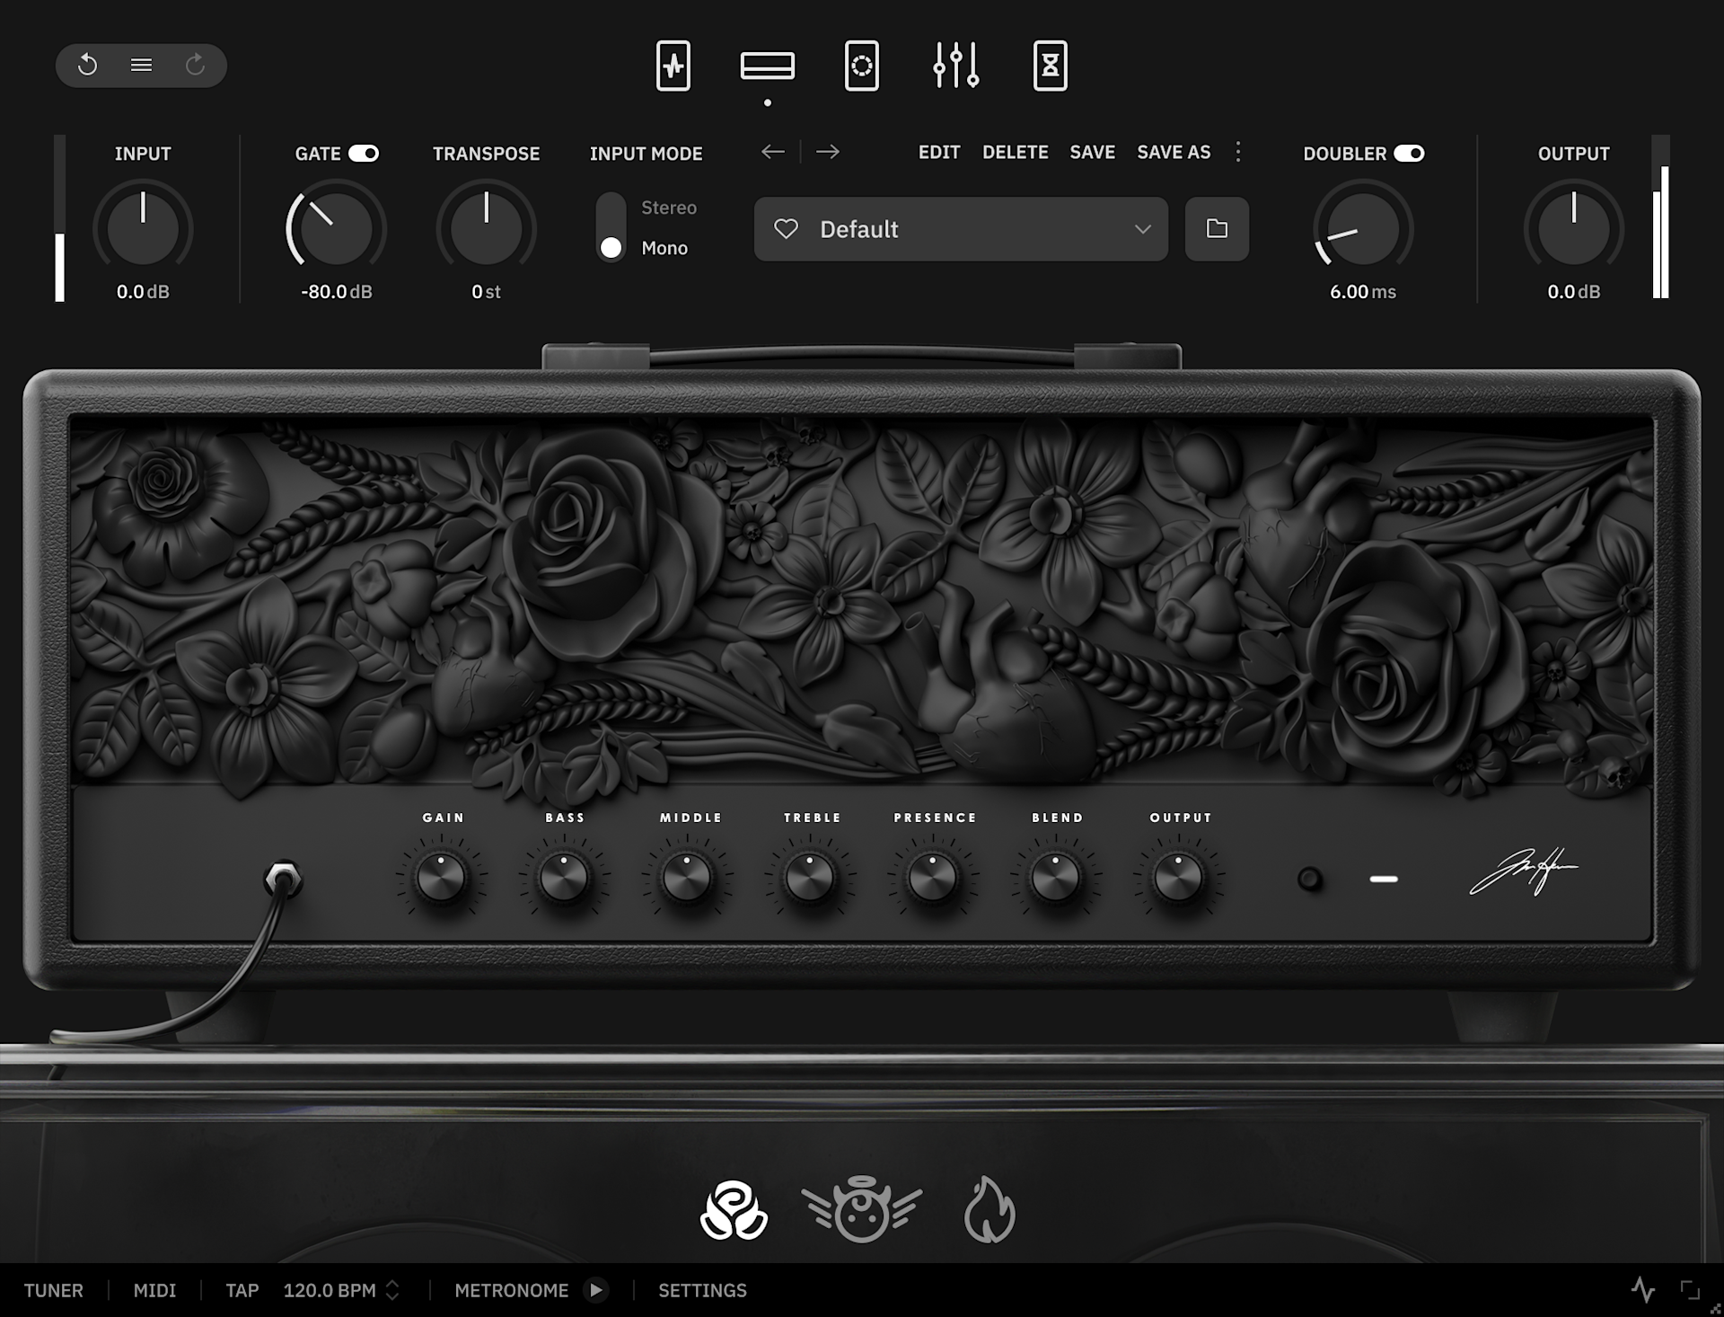Click the waveform activity icon
This screenshot has width=1724, height=1317.
click(1643, 1290)
